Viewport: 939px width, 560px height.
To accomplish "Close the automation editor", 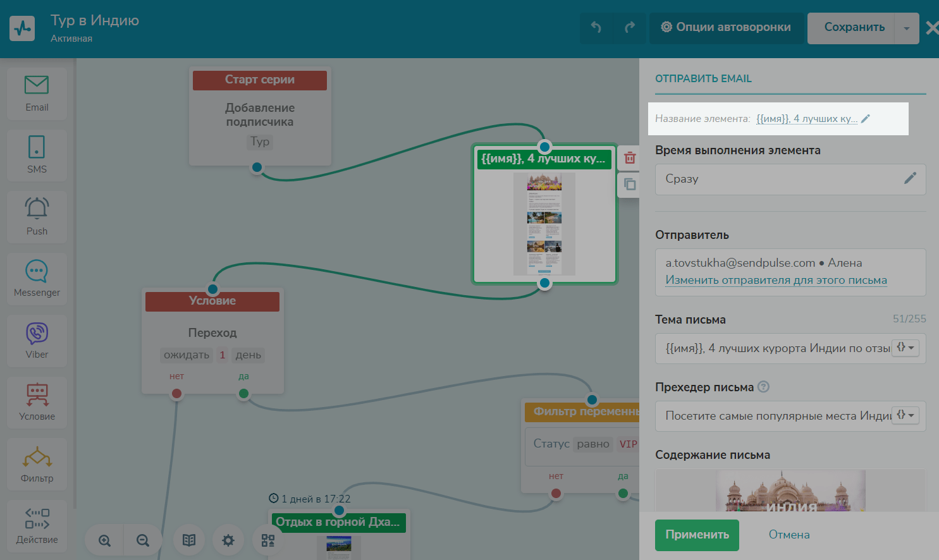I will pyautogui.click(x=932, y=28).
